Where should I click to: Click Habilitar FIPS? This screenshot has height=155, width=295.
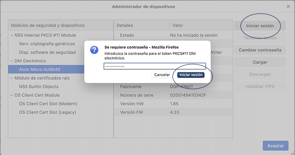[x=260, y=86]
